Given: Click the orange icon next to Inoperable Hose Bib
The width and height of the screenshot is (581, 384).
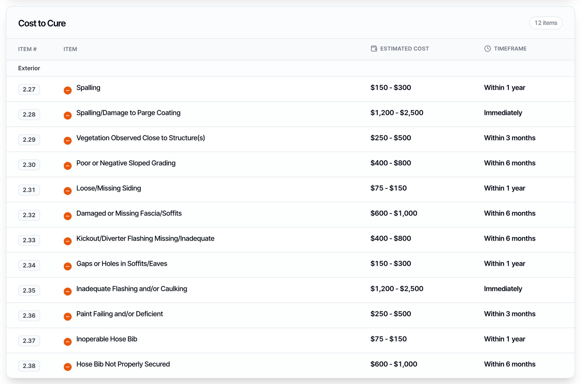Looking at the screenshot, I should [x=67, y=341].
